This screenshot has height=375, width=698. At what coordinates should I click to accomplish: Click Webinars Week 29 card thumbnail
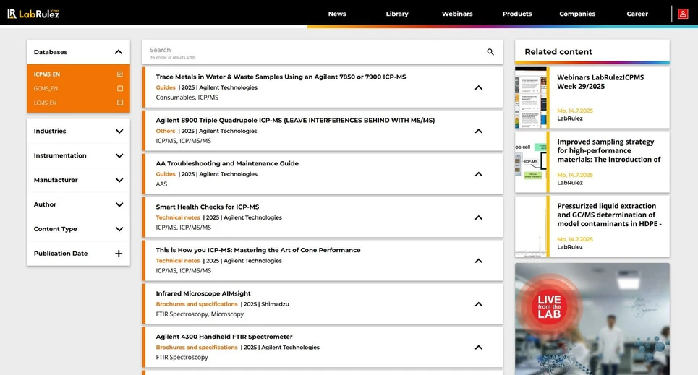(x=531, y=98)
